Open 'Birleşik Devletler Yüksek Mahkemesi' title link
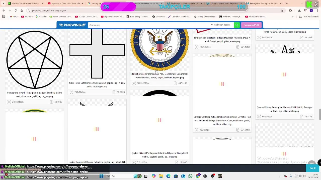321x180 pixels. tap(222, 120)
